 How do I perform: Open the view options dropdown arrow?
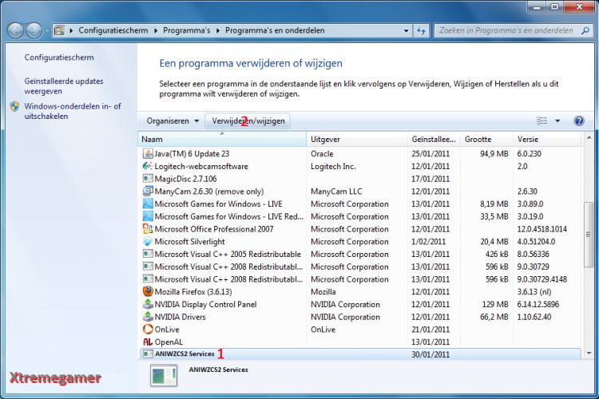coord(557,121)
